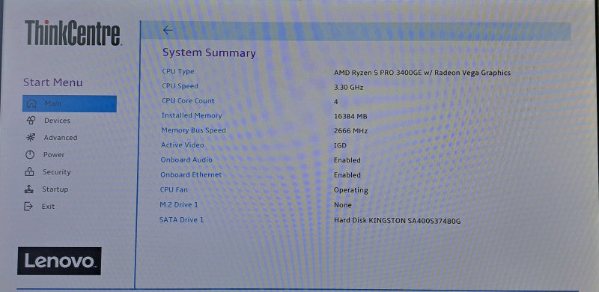Click the Advanced gear icon
Image resolution: width=599 pixels, height=292 pixels.
[31, 138]
